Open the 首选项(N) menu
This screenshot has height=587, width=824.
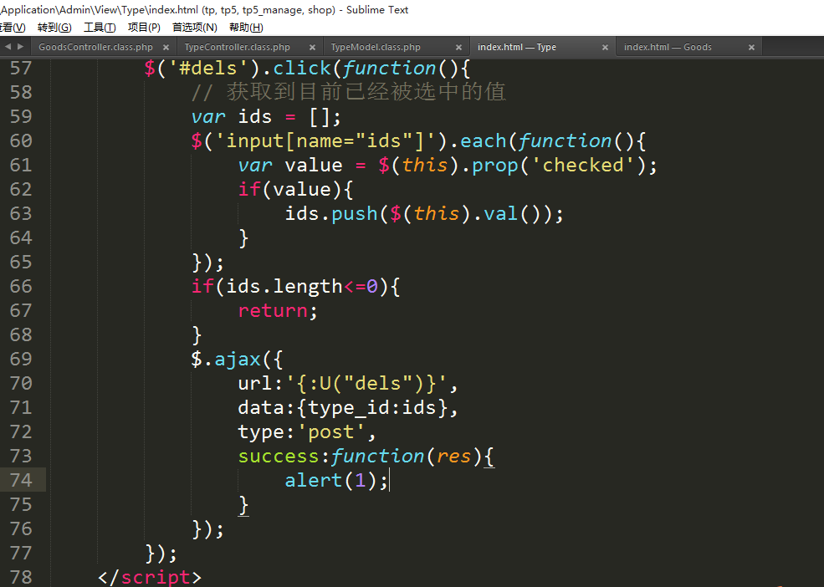click(x=194, y=28)
